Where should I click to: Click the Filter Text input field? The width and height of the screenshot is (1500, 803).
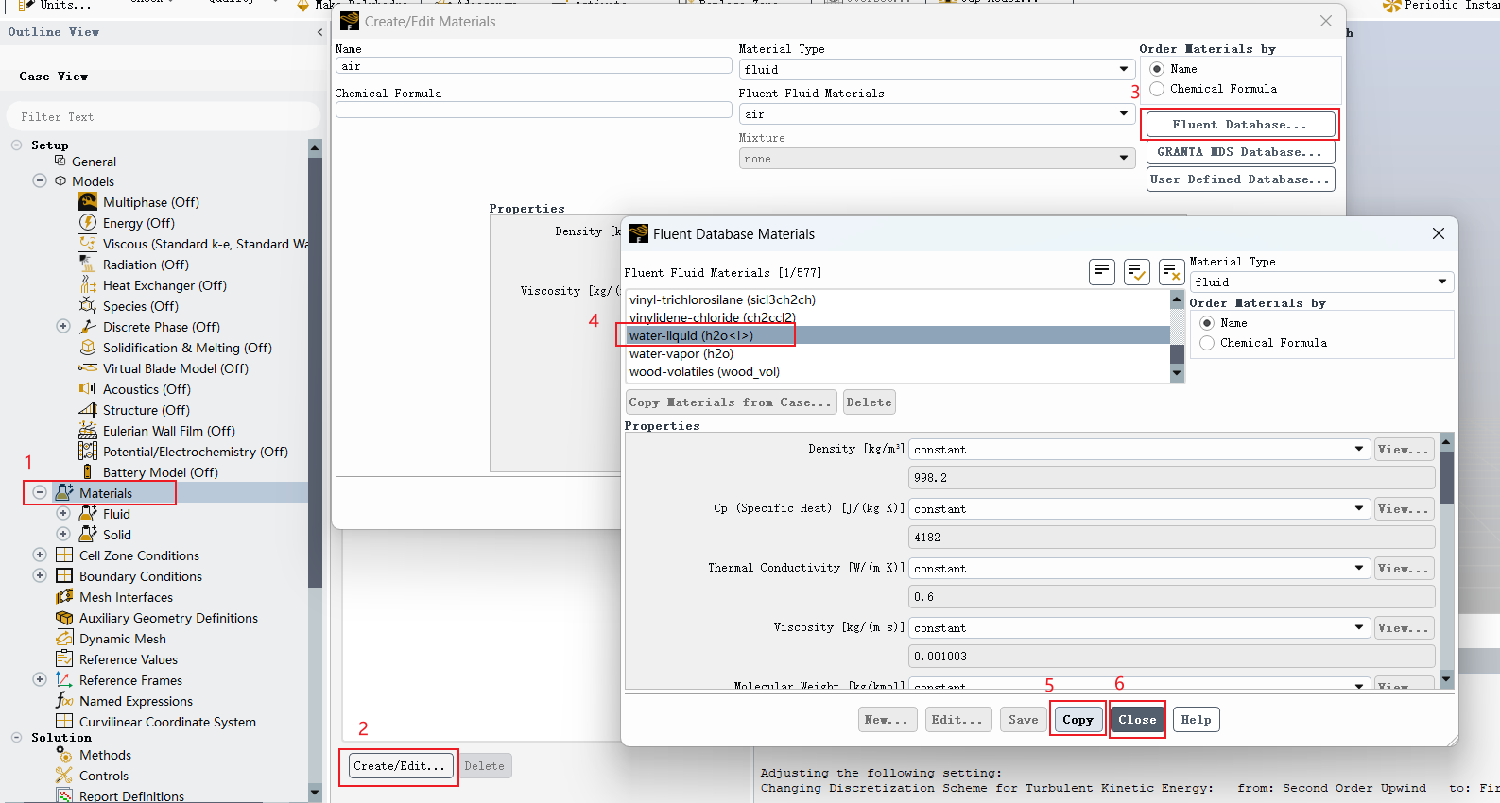164,116
